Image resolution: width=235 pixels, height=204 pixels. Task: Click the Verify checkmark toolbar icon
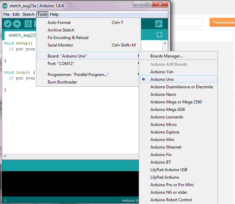click(8, 24)
